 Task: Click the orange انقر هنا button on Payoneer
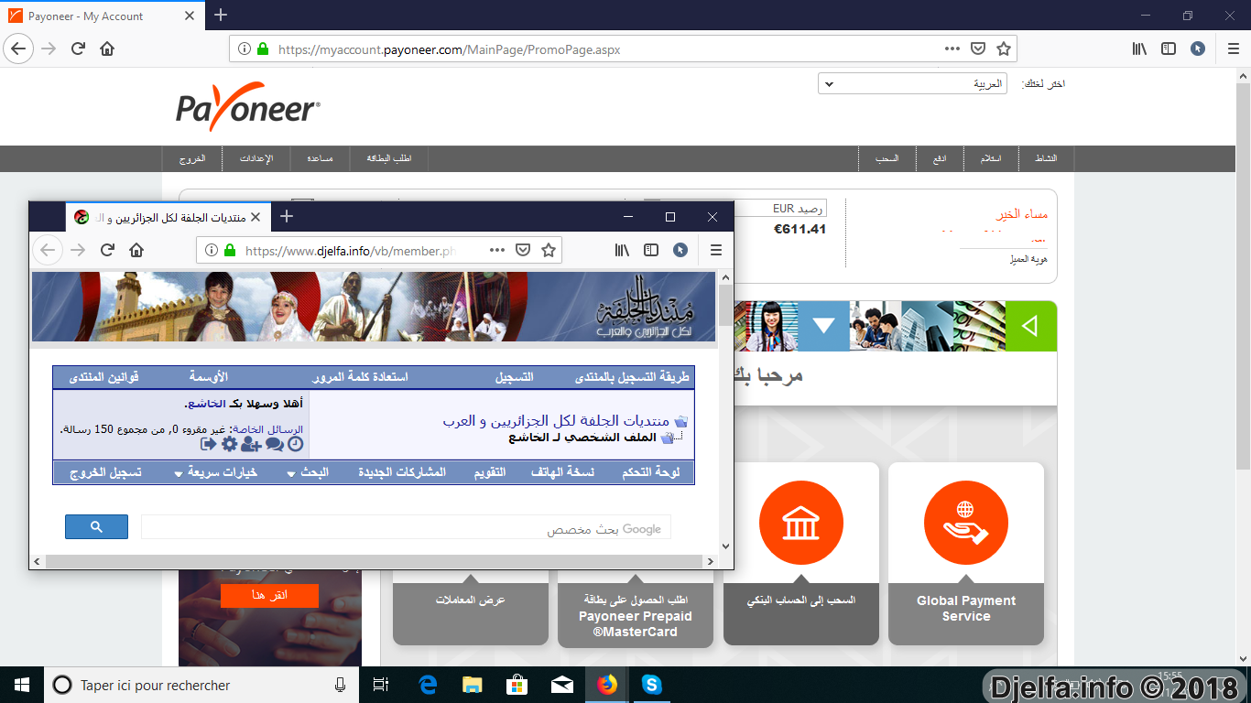coord(269,595)
